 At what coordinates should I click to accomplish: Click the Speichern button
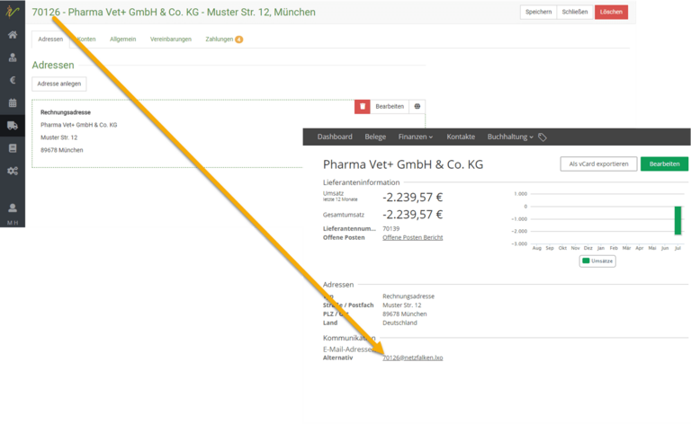[x=538, y=13]
